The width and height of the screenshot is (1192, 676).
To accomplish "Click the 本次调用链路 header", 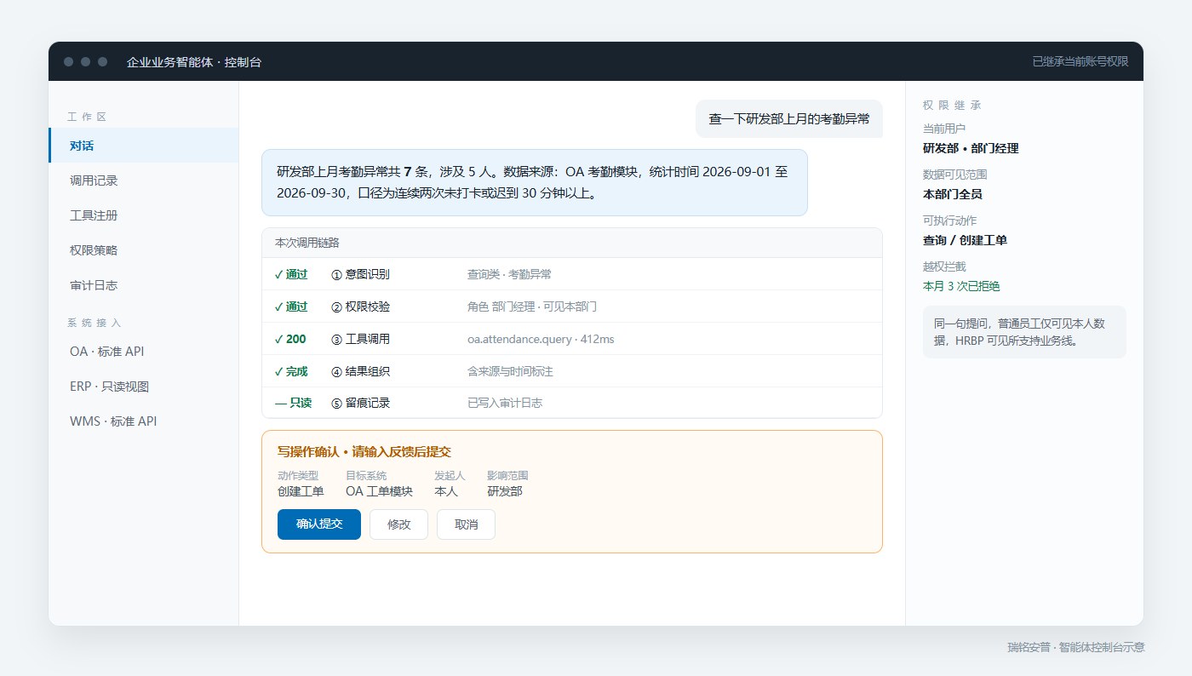I will click(x=572, y=243).
